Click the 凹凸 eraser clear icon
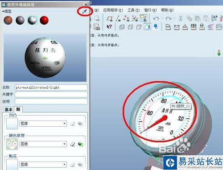 (72, 124)
